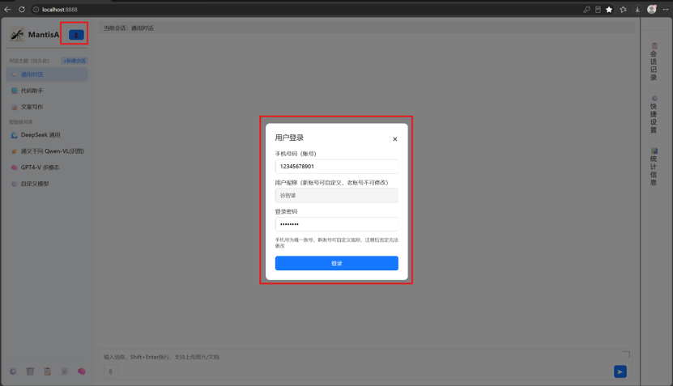Click browser profile avatar
This screenshot has height=386, width=673.
652,10
